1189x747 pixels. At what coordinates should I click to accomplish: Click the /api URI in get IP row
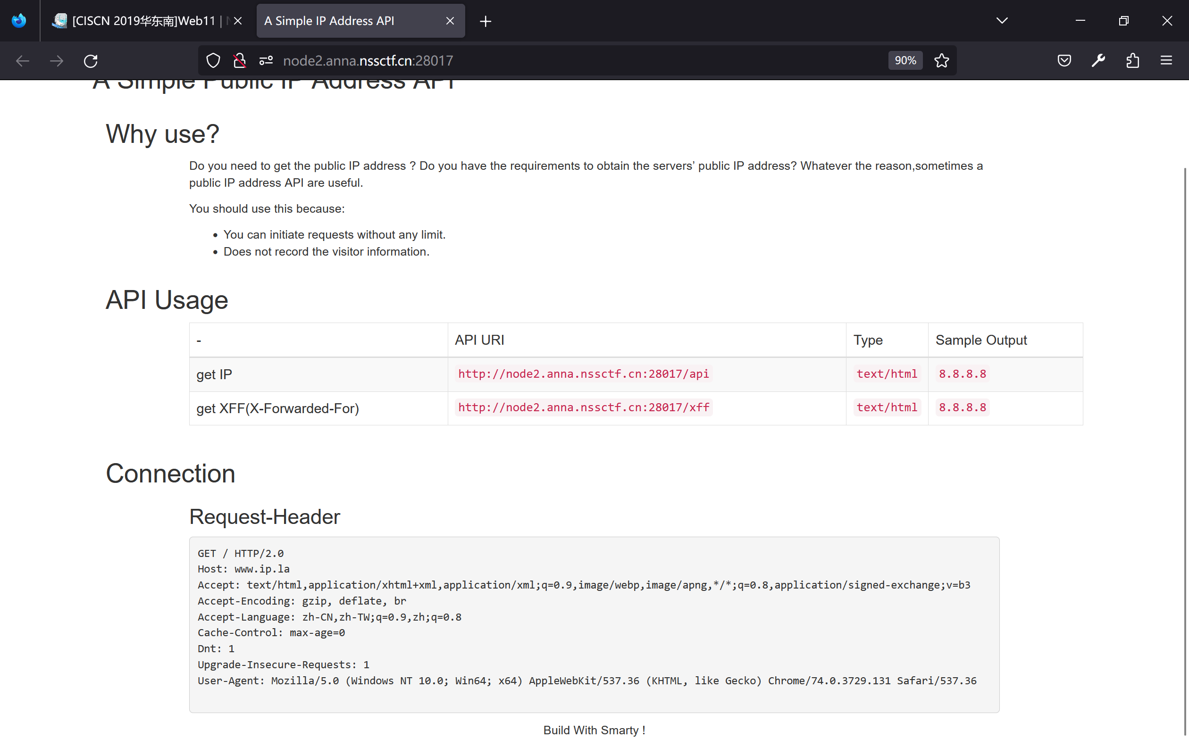click(583, 374)
